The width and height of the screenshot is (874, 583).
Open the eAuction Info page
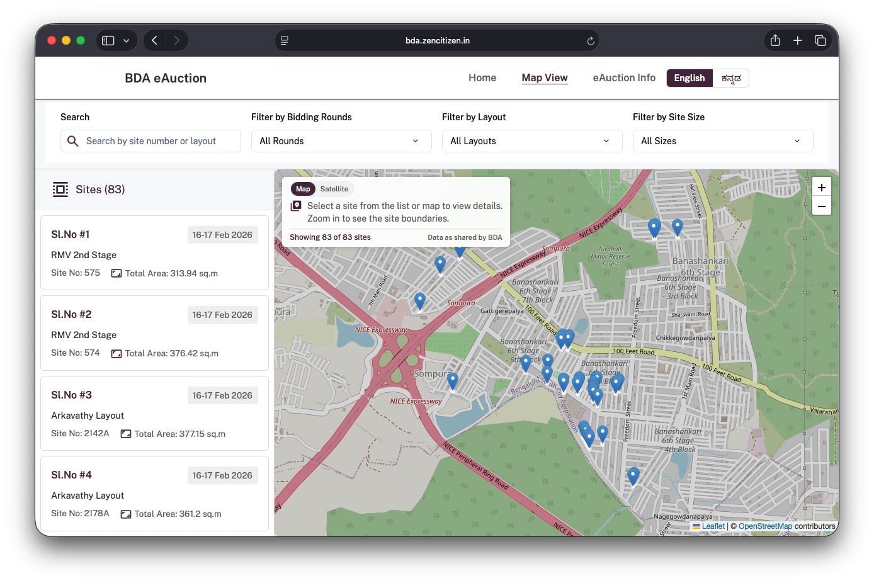coord(623,77)
